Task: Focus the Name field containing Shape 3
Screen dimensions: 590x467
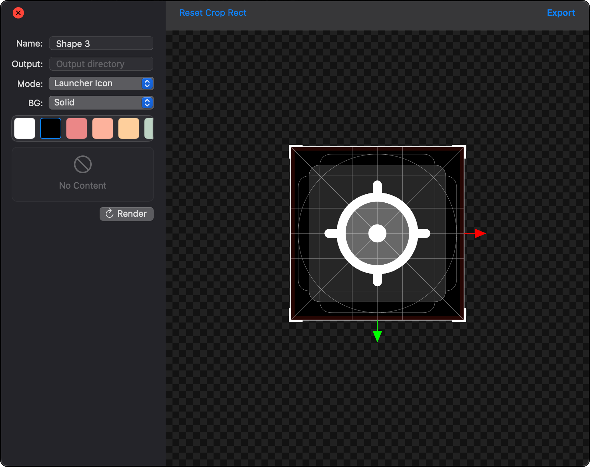Action: tap(101, 43)
